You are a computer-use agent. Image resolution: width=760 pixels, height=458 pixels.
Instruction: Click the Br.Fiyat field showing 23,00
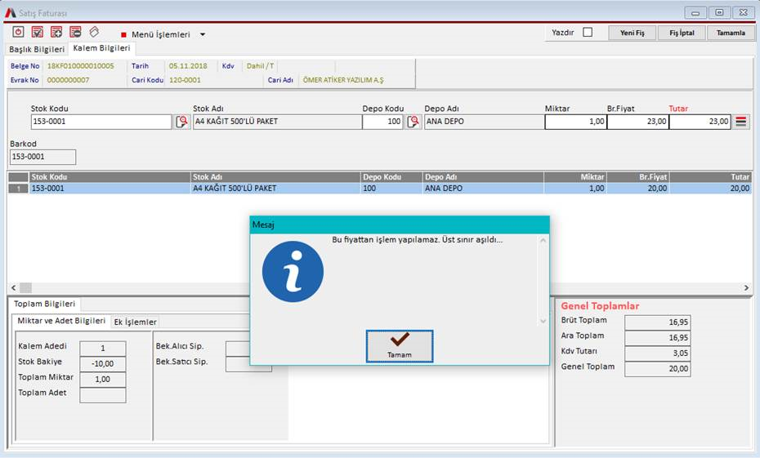638,122
